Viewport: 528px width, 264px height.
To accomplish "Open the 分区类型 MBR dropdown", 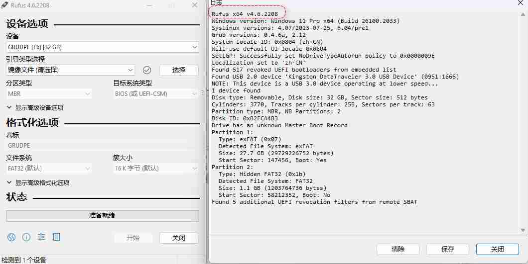I will pos(49,94).
